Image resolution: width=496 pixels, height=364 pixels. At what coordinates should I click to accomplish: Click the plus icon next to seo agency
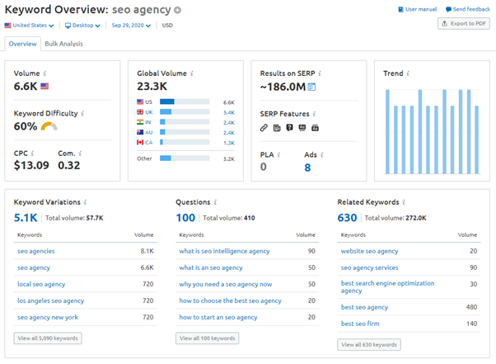tap(177, 10)
